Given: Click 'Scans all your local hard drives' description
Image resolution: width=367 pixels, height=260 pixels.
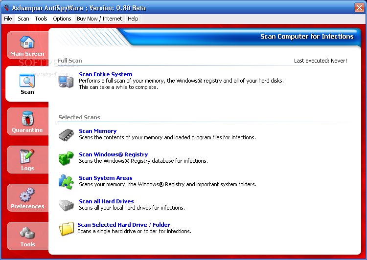Looking at the screenshot, I should [x=132, y=208].
